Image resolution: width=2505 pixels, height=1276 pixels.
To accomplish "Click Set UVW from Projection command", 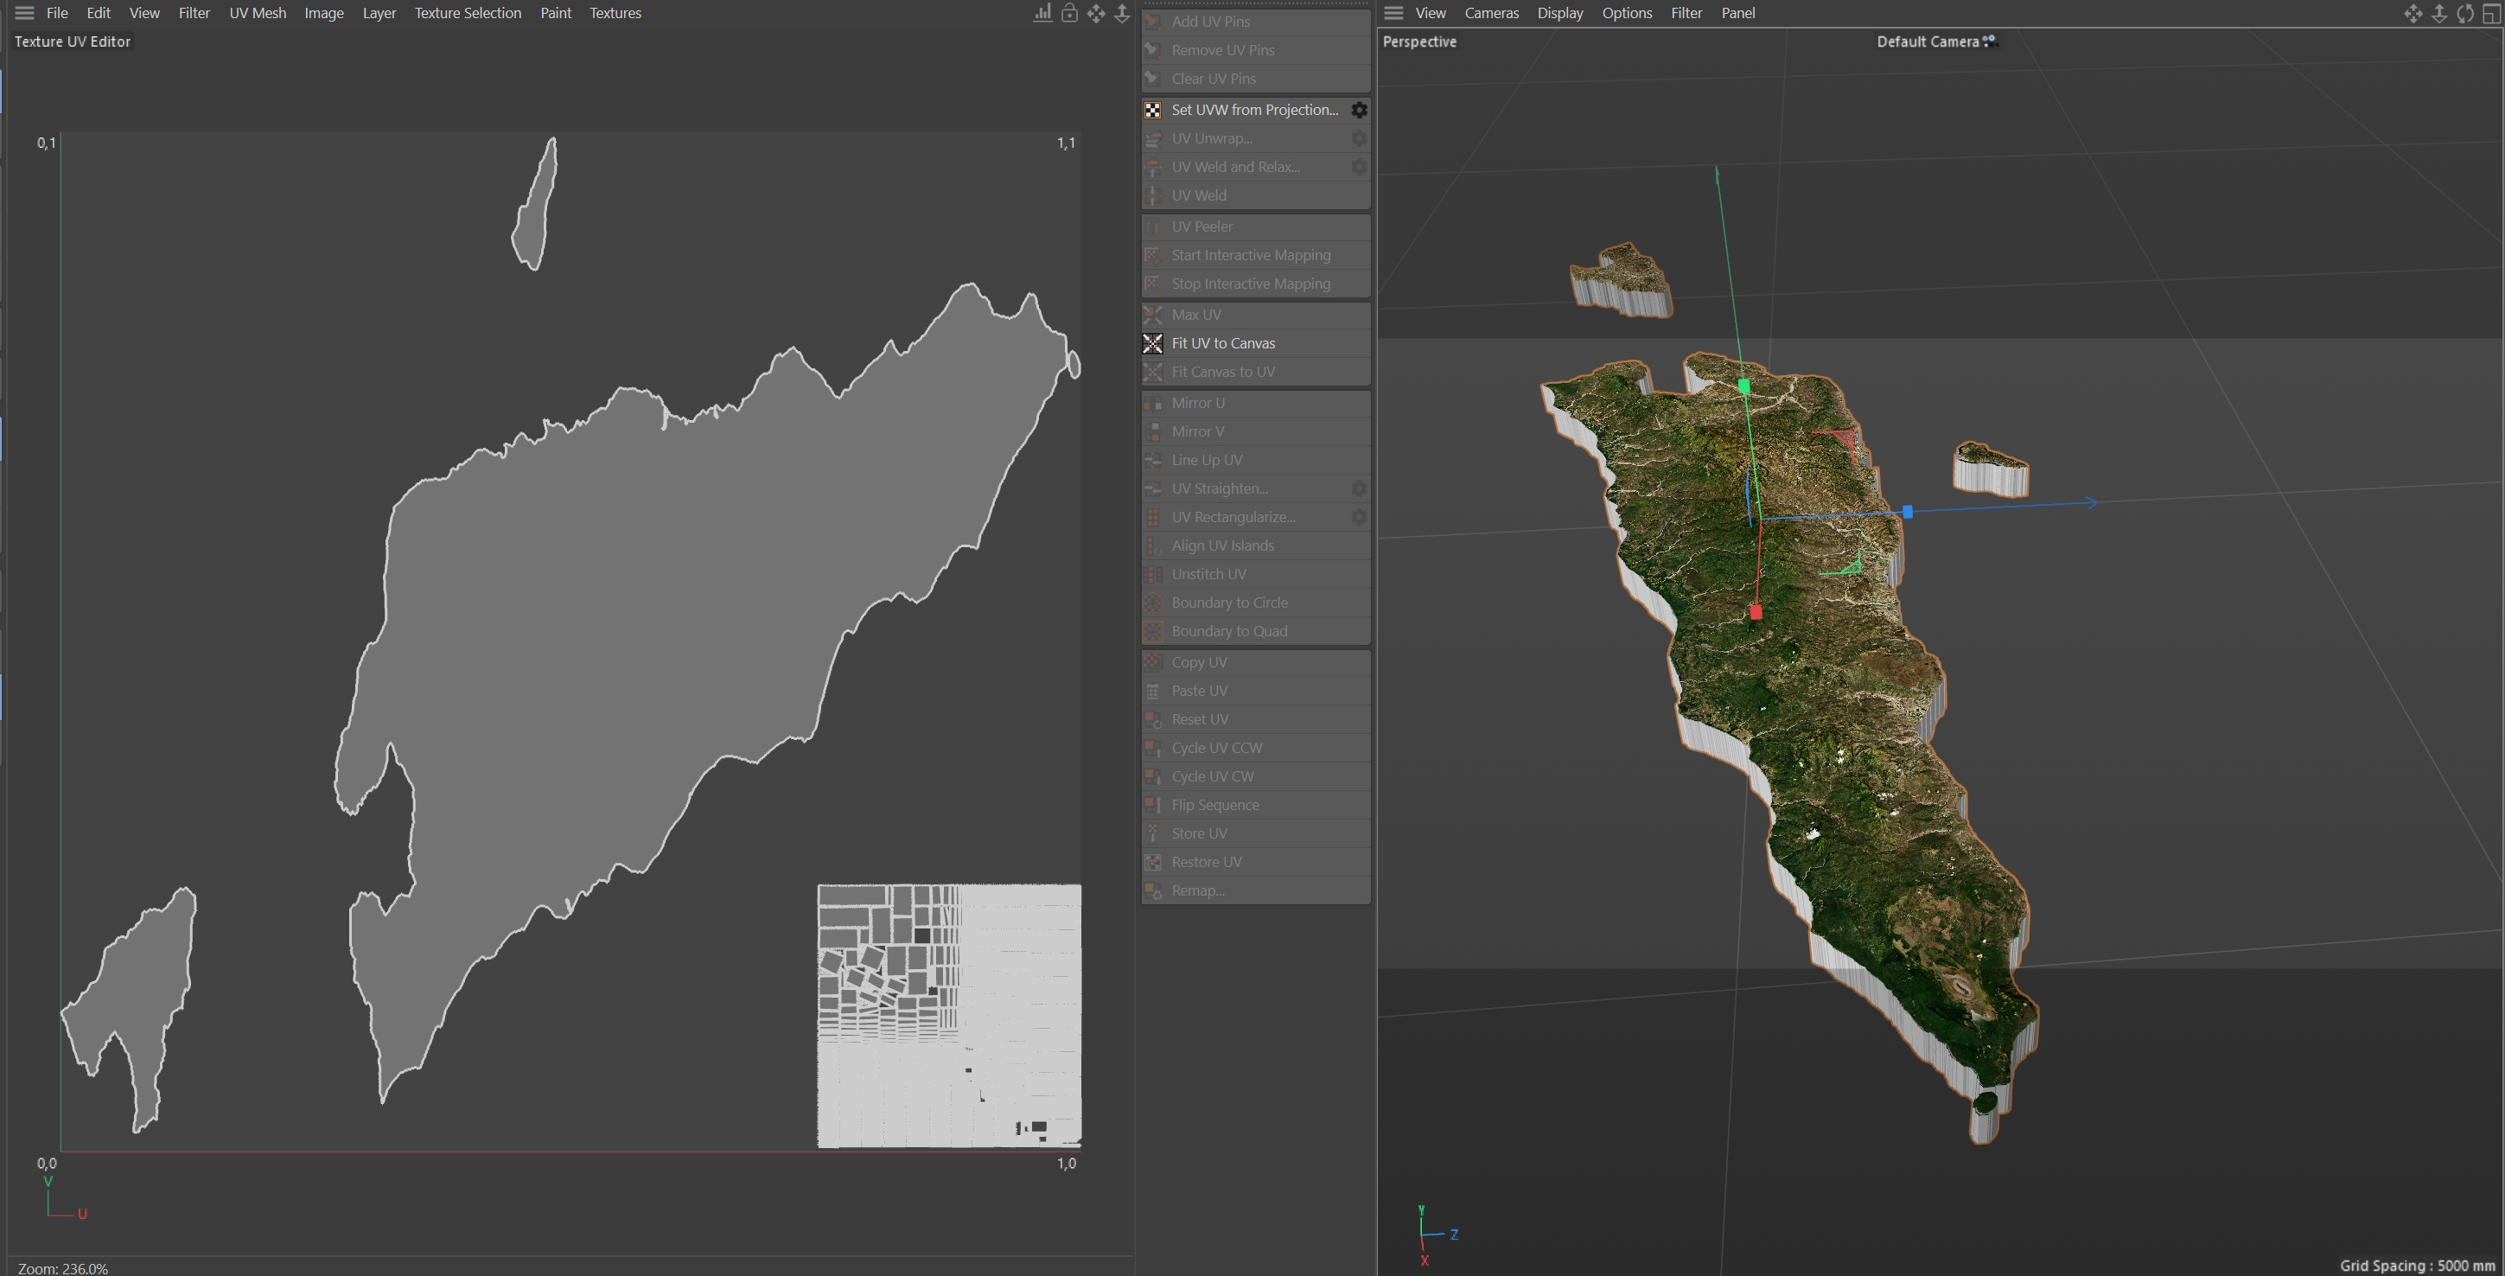I will [x=1253, y=110].
